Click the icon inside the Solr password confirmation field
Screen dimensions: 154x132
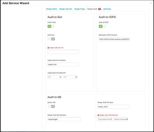pyautogui.click(x=76, y=77)
